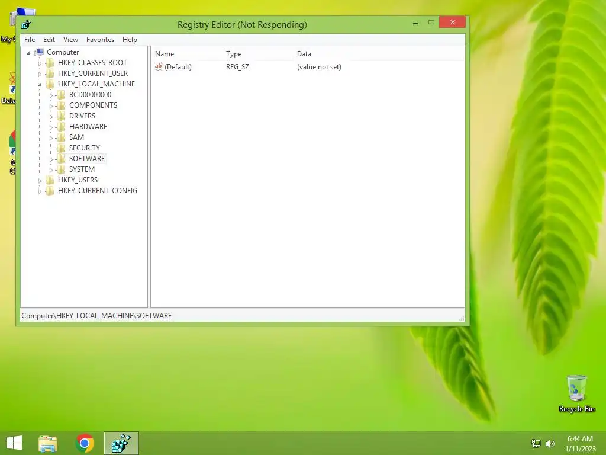Click the window resize grip corner
The height and width of the screenshot is (455, 606).
(x=462, y=318)
